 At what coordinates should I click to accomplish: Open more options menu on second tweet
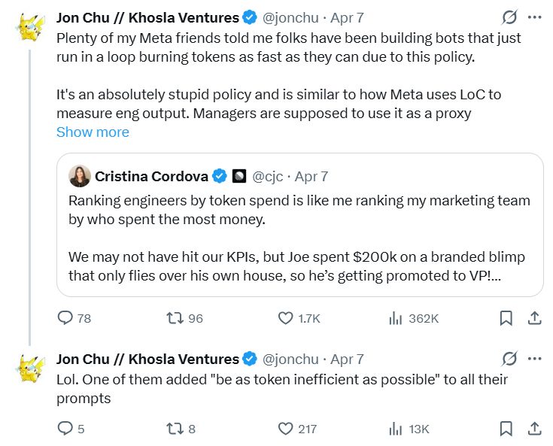coord(534,359)
